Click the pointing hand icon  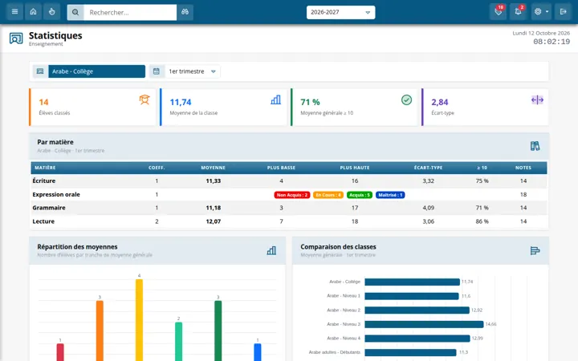pyautogui.click(x=51, y=12)
